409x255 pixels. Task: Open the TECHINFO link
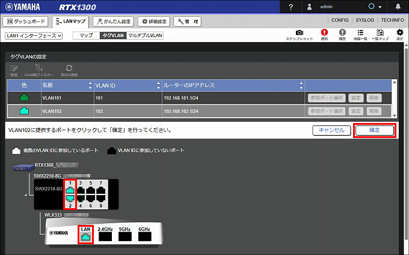392,20
